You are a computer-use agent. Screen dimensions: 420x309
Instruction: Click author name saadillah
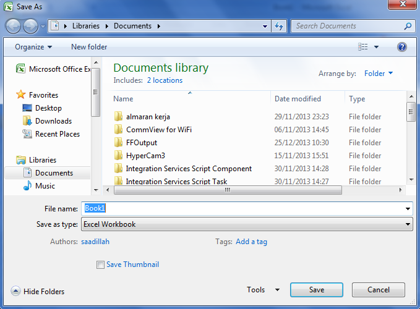point(95,242)
